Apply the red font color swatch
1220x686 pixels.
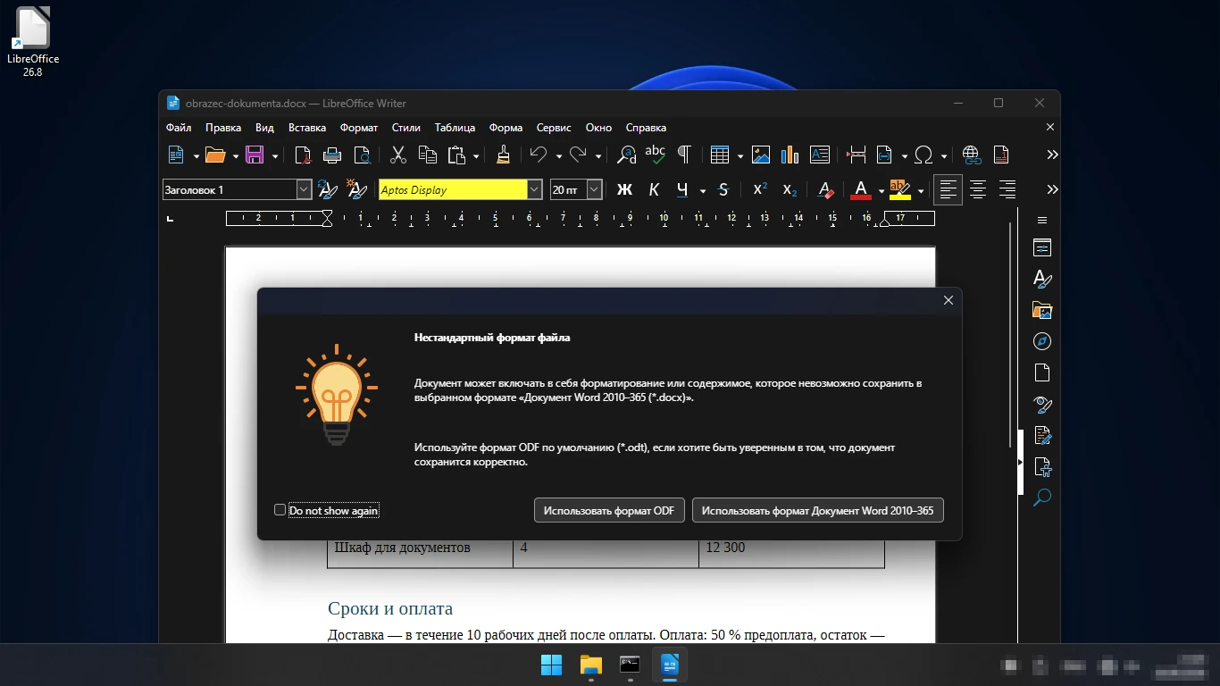point(861,189)
